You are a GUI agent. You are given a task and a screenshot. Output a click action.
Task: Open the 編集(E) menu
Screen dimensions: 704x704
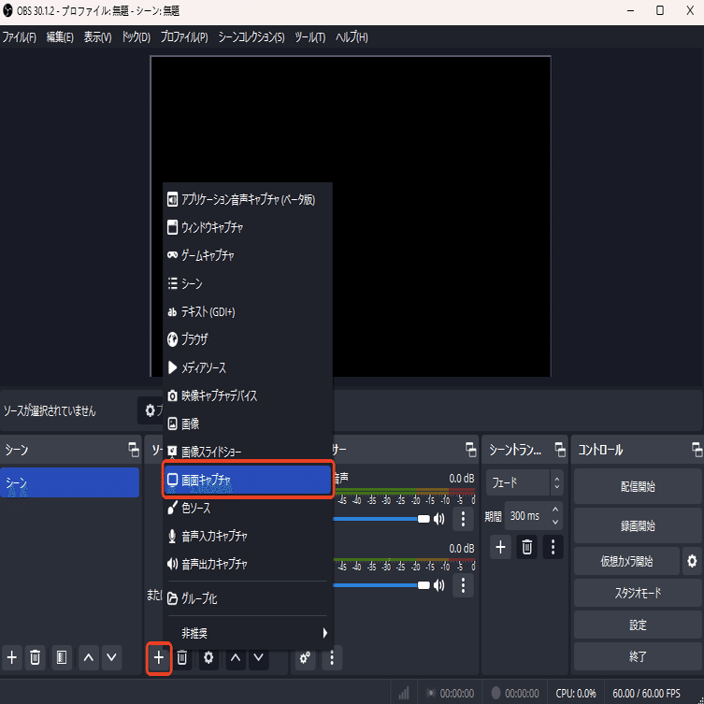tap(60, 37)
